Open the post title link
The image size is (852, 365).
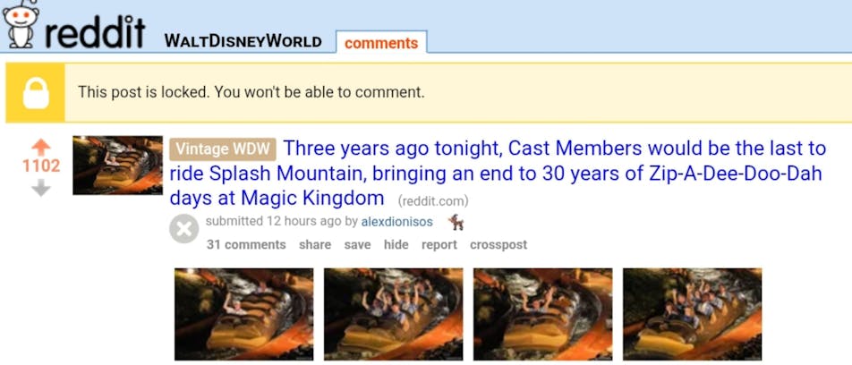(498, 173)
